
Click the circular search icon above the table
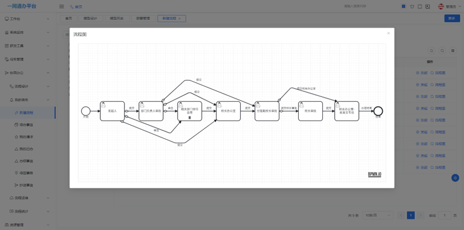point(442,51)
